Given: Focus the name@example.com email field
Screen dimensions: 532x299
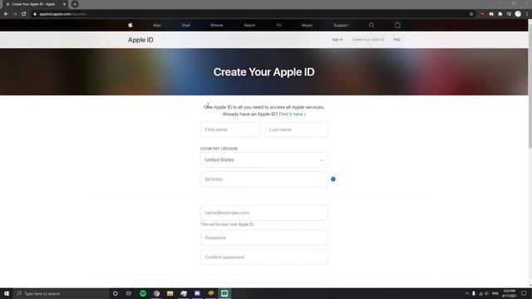Looking at the screenshot, I should pos(264,213).
